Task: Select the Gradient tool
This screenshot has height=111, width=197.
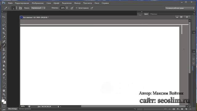Action: point(4,62)
